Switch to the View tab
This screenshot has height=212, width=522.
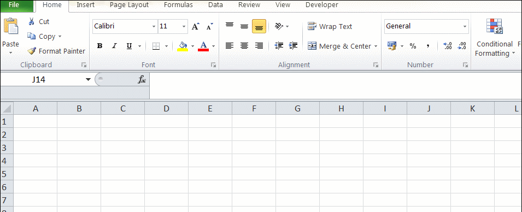pyautogui.click(x=283, y=5)
